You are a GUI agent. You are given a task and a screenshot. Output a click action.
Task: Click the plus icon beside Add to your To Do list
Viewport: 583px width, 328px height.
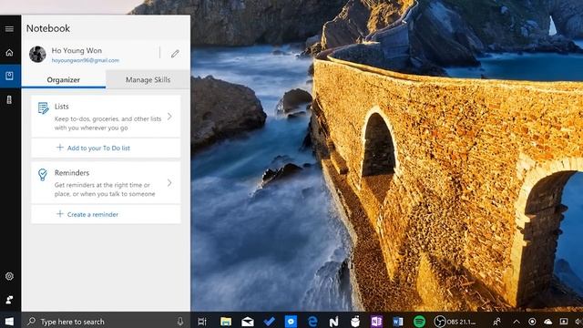tap(59, 148)
